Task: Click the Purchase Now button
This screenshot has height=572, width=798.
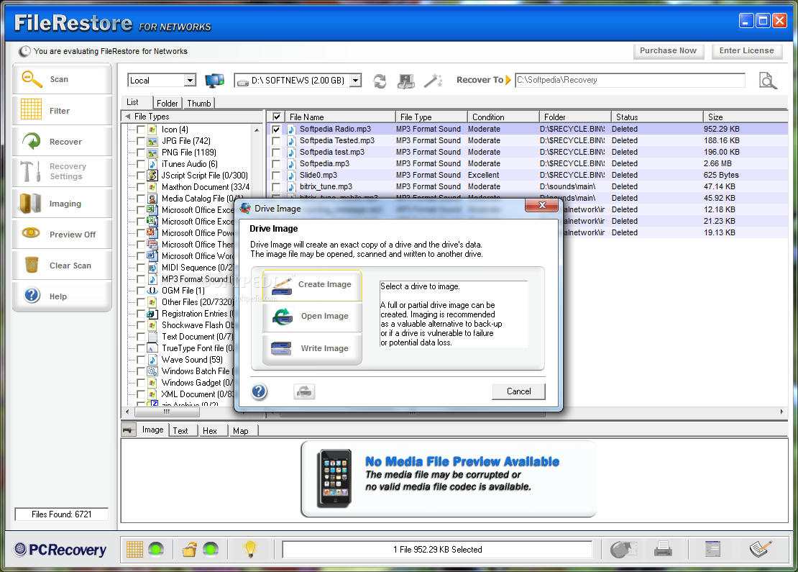Action: [668, 51]
